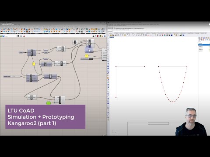The width and height of the screenshot is (210, 157).
Task: Toggle Grasshopper 'Don't draw preview' icon
Action: (93, 36)
